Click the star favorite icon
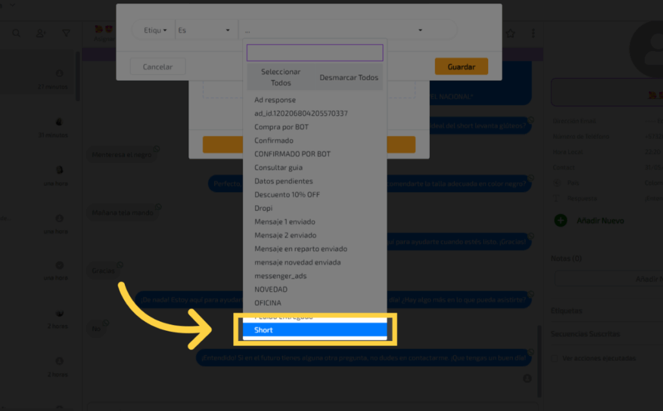663x411 pixels. pyautogui.click(x=510, y=33)
